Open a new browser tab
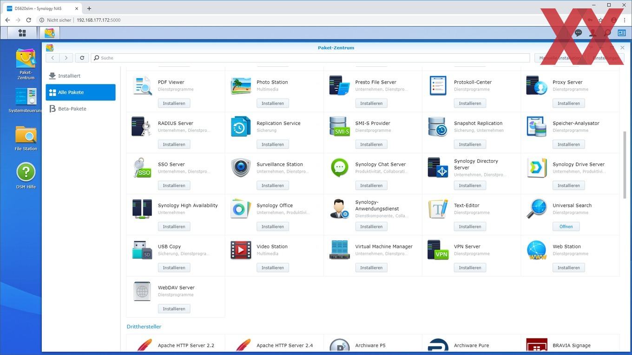This screenshot has width=632, height=355. coord(89,8)
